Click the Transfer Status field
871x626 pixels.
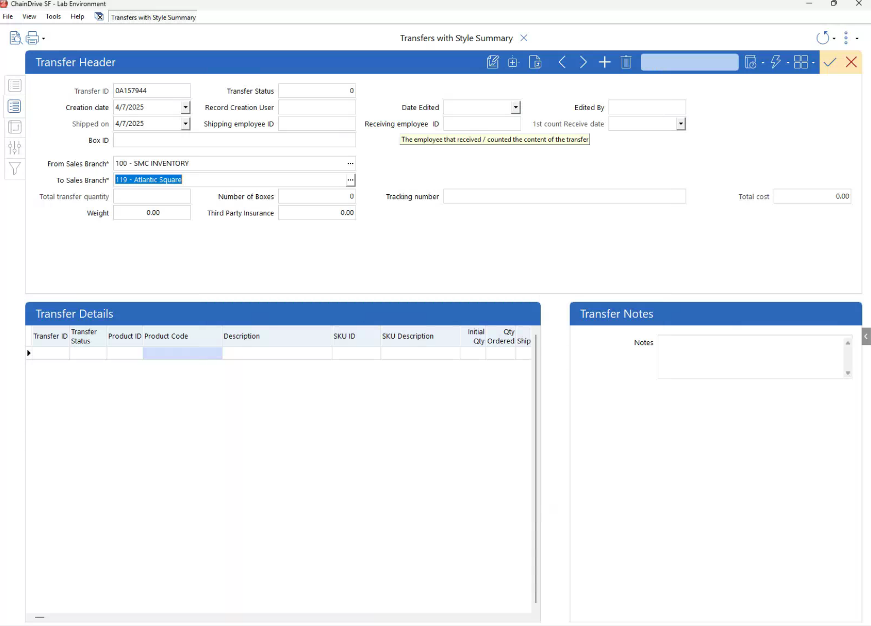317,91
